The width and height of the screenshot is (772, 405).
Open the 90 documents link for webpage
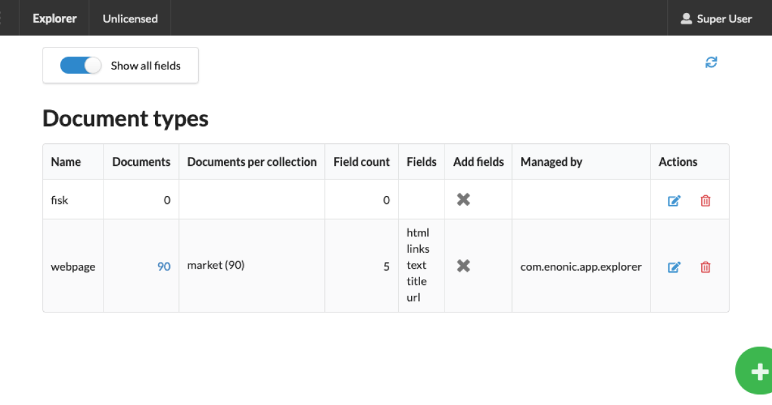[164, 265]
